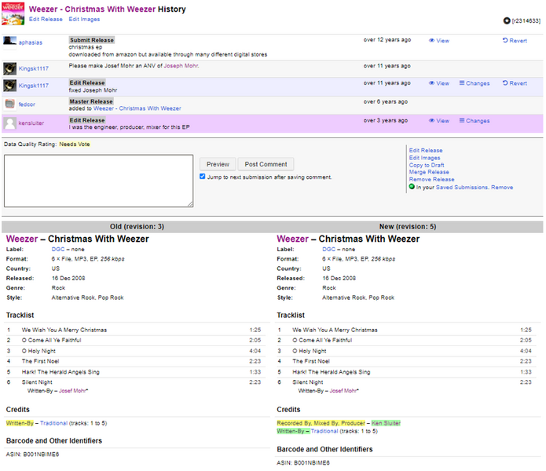The image size is (546, 471).
Task: View the aphasias Submit Release revision
Action: pyautogui.click(x=439, y=41)
